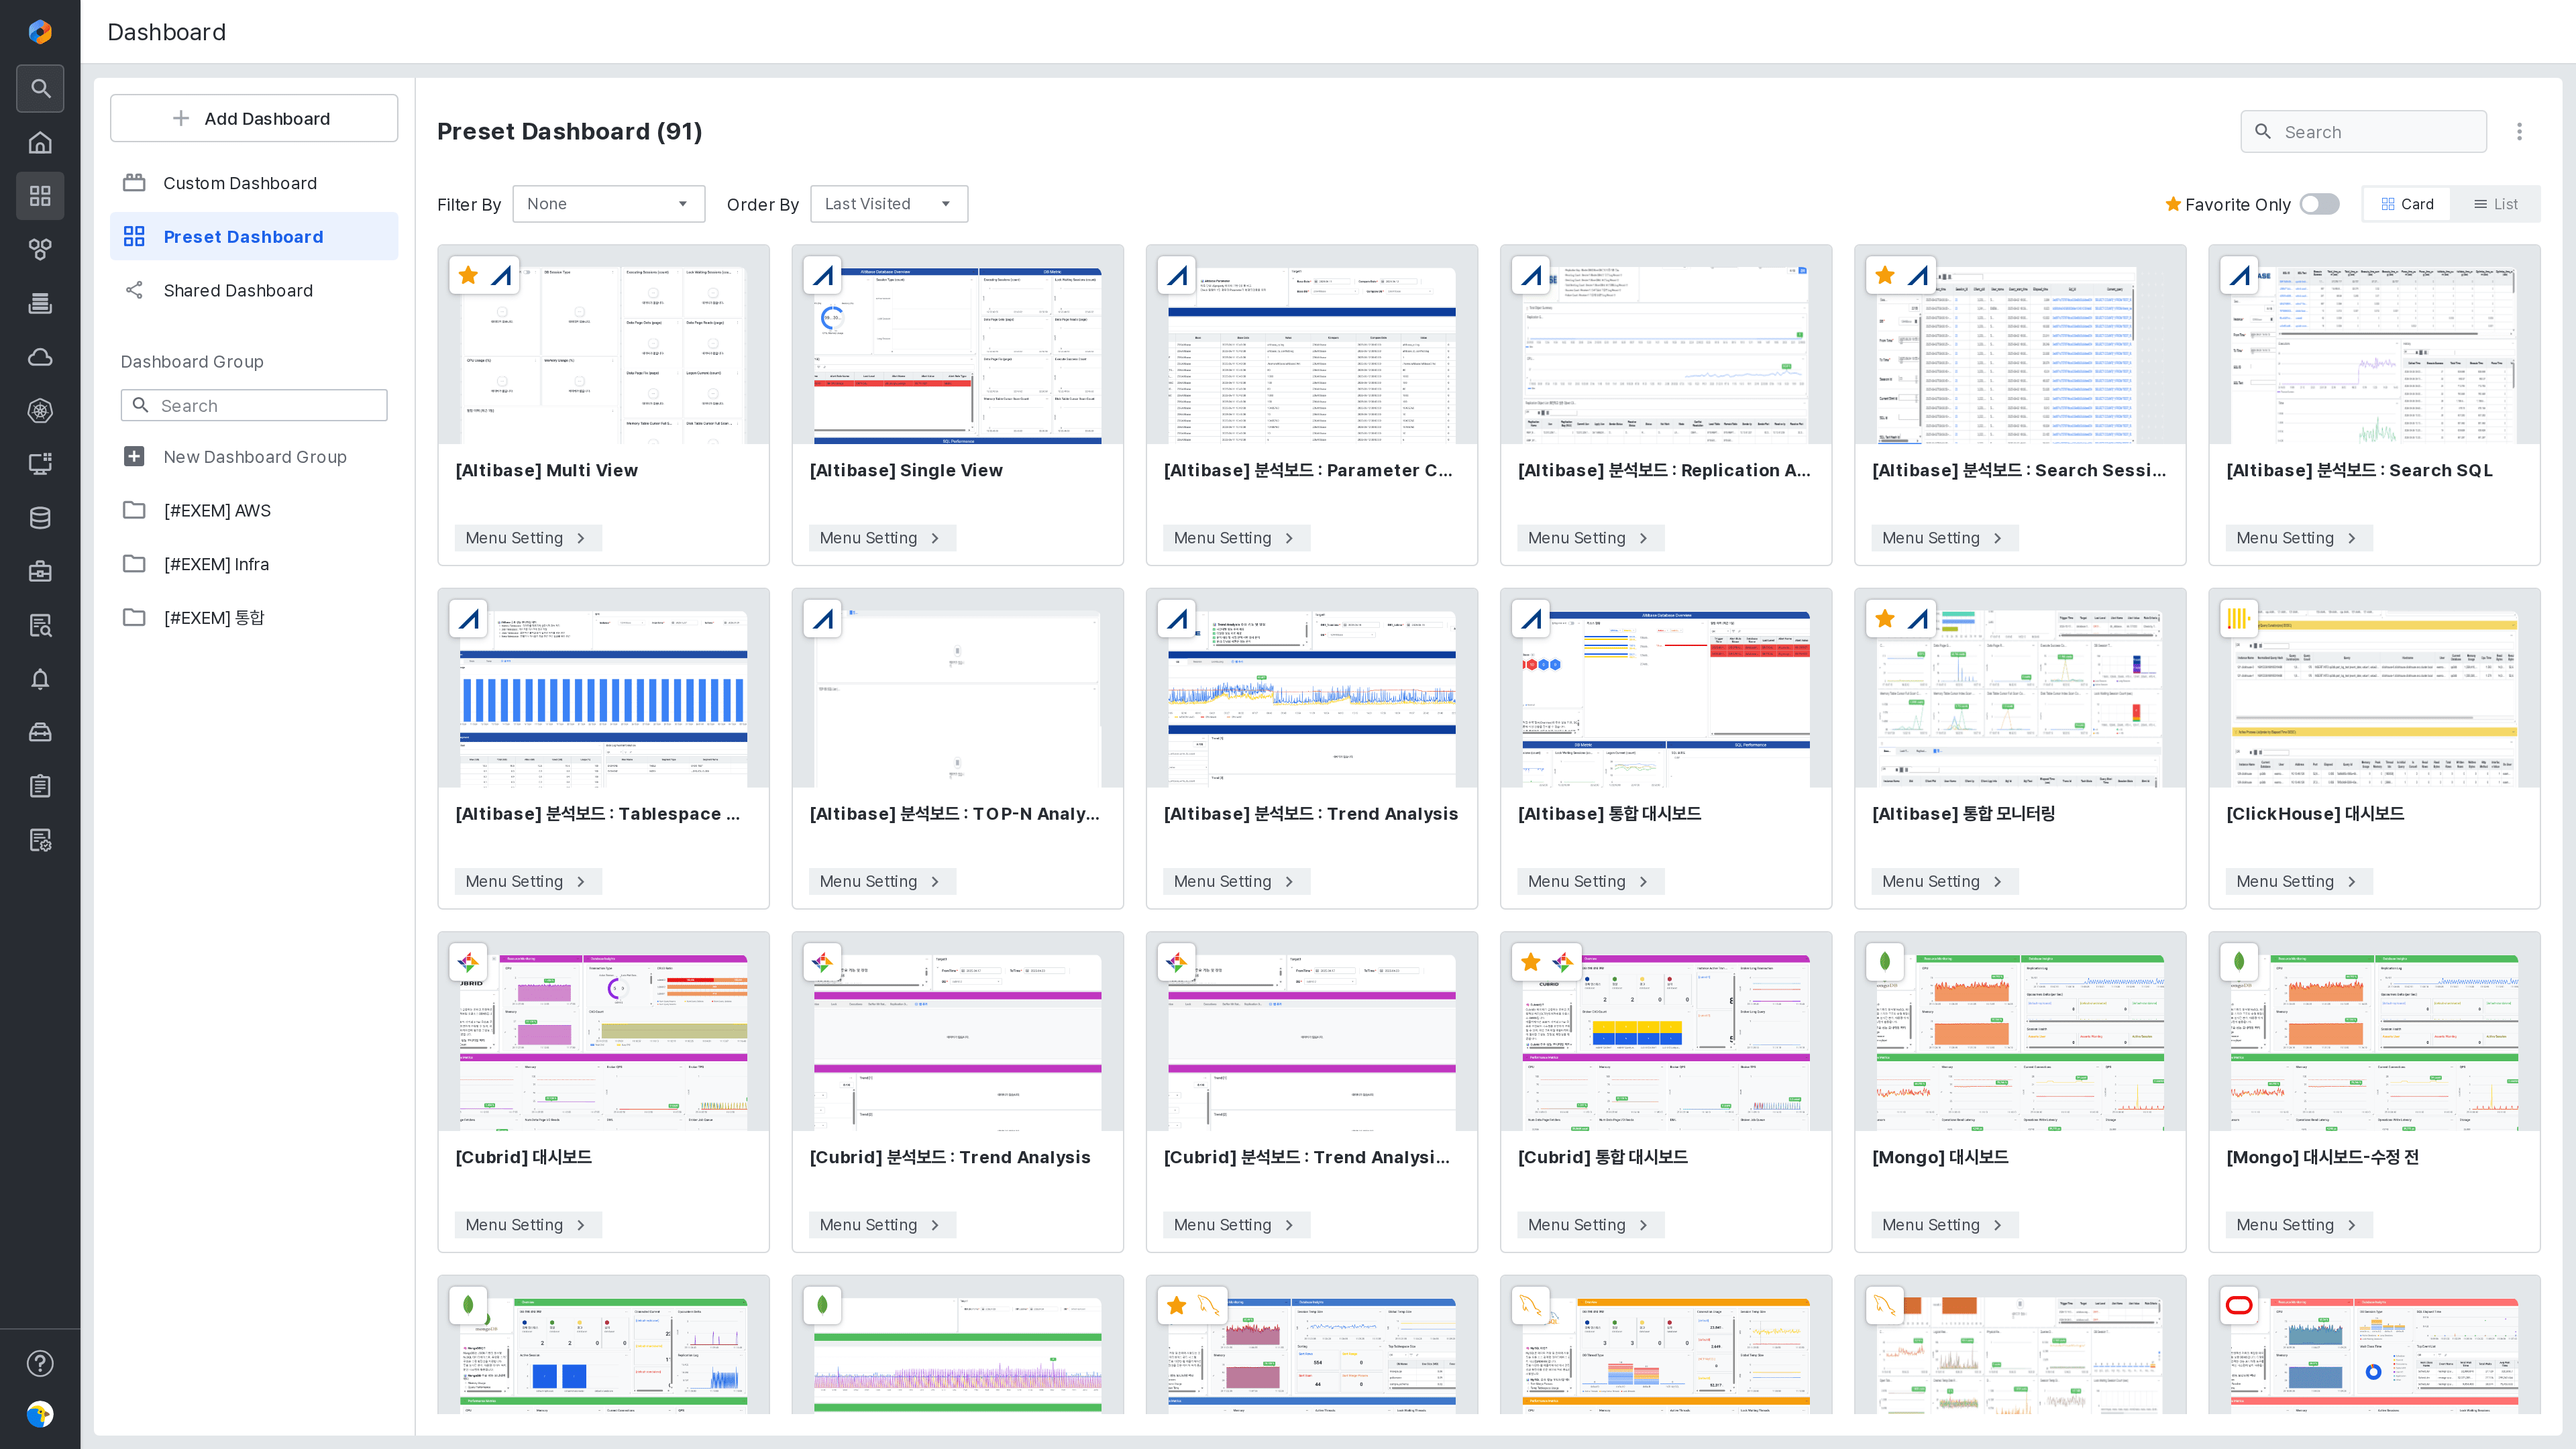Image resolution: width=2576 pixels, height=1449 pixels.
Task: Go to home via sidebar house icon
Action: 40,142
